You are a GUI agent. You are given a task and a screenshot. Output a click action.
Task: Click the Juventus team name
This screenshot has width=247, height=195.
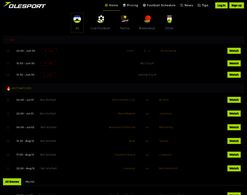[x=165, y=113]
